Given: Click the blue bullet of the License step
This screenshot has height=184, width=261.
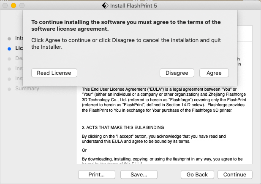Looking at the screenshot, I should (x=9, y=48).
